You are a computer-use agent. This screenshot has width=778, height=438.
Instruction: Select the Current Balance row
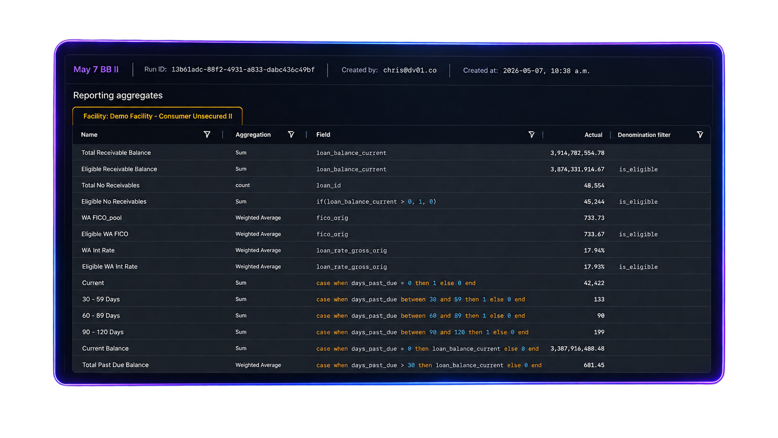(391, 348)
